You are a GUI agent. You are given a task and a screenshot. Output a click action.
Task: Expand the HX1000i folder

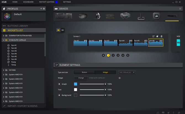tap(4, 70)
